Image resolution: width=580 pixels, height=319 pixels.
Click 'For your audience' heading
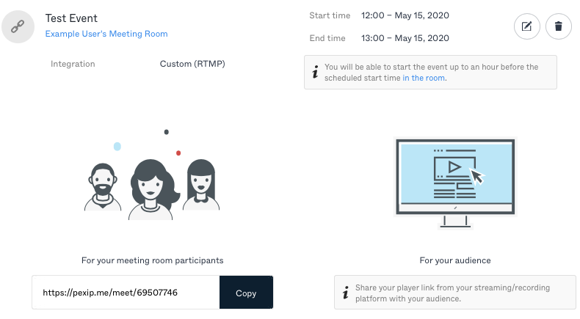click(454, 260)
